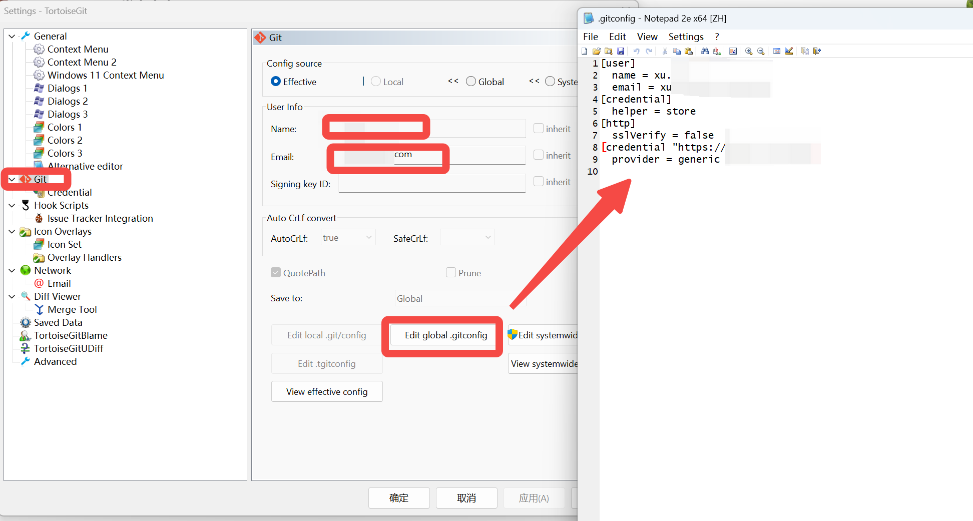Open the ? help menu in Notepad2

click(x=717, y=37)
